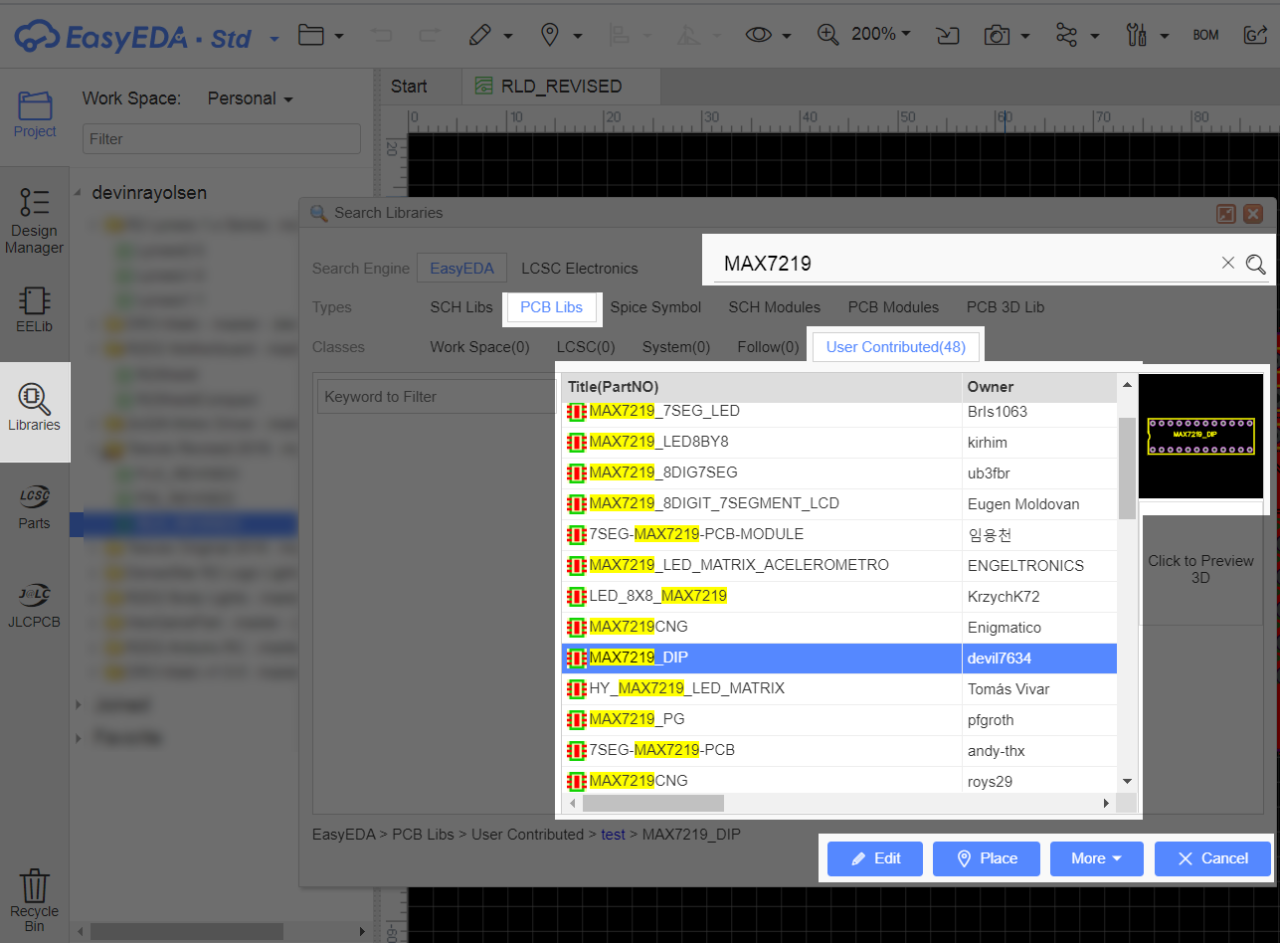Click the import arrow icon in toolbar
1280x943 pixels.
coord(948,35)
